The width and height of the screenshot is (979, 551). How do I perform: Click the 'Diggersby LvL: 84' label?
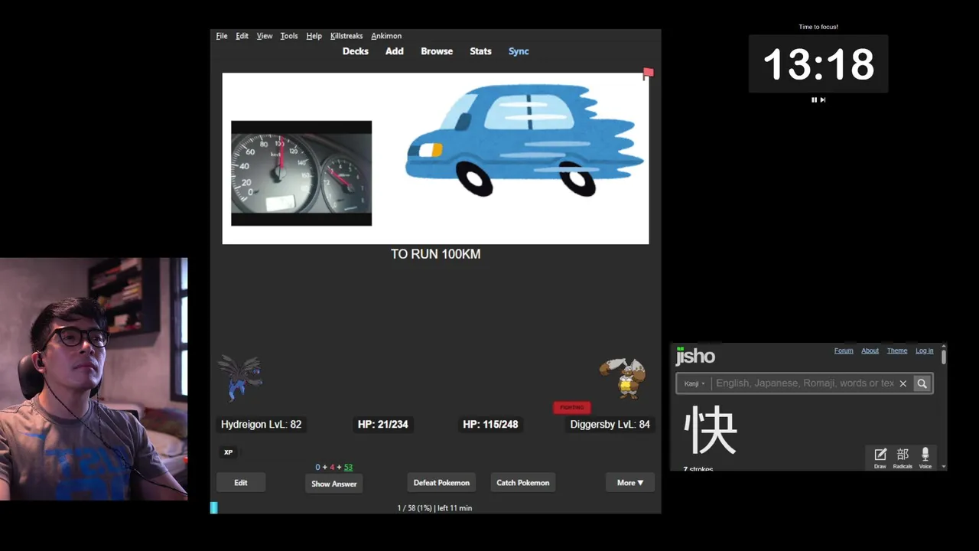[x=610, y=424]
